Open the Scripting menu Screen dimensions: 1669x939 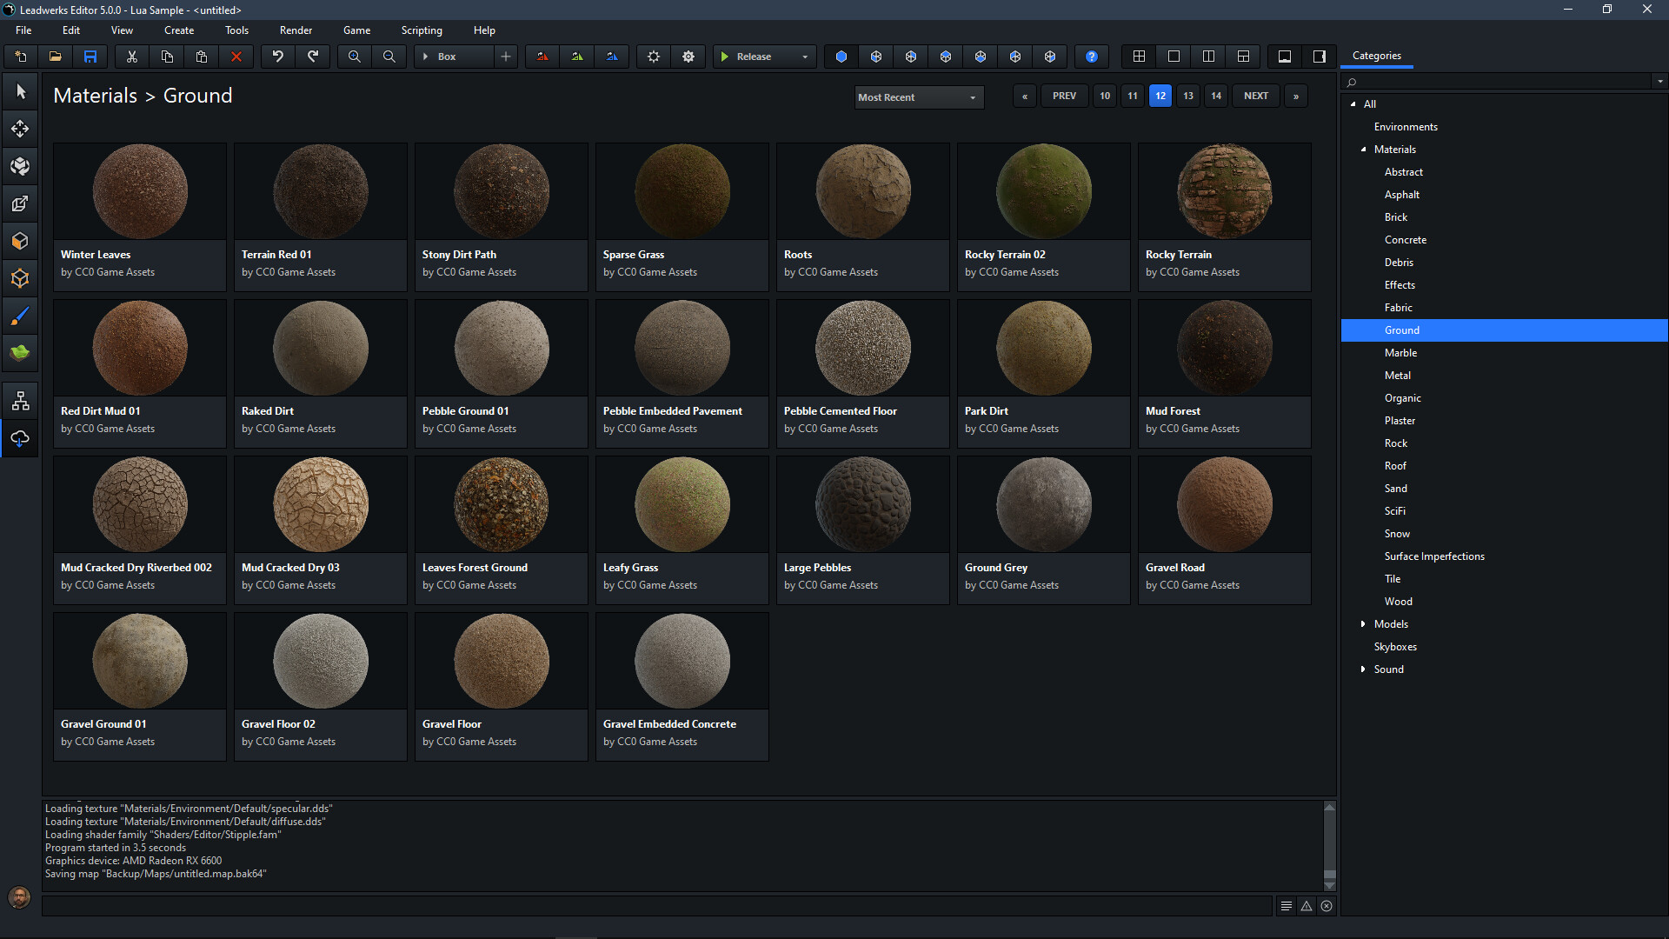click(x=421, y=30)
